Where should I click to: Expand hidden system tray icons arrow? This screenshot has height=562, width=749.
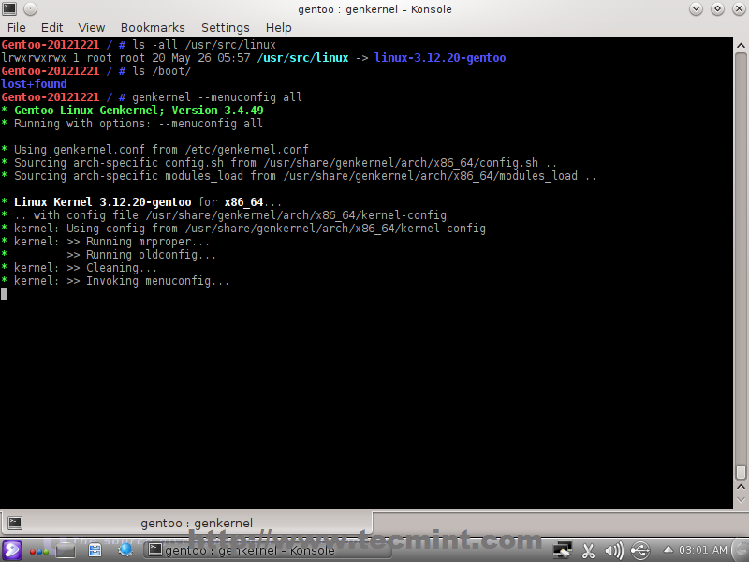click(x=668, y=550)
